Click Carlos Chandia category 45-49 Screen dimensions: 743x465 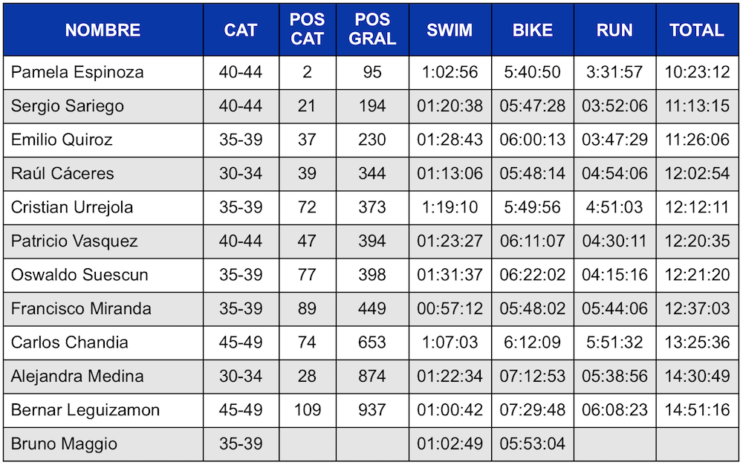(241, 342)
